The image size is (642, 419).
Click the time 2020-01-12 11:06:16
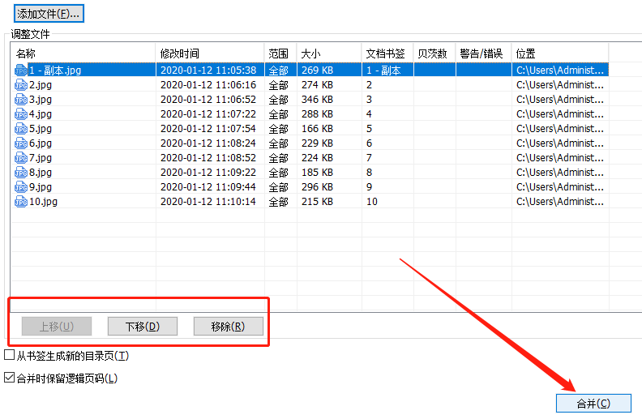[208, 85]
